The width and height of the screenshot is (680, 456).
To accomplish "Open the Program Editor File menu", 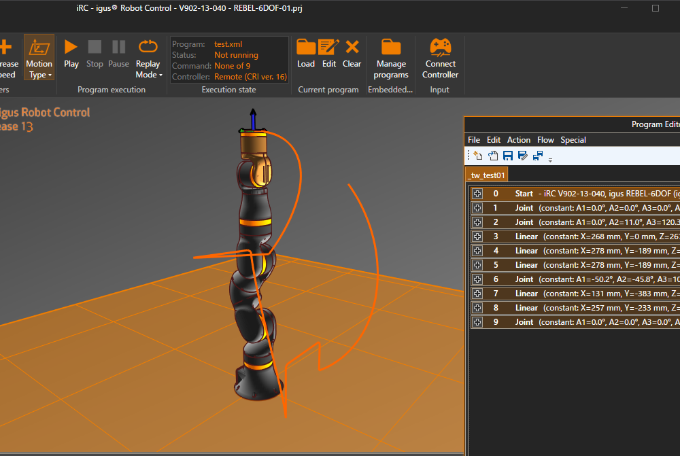I will pyautogui.click(x=474, y=140).
